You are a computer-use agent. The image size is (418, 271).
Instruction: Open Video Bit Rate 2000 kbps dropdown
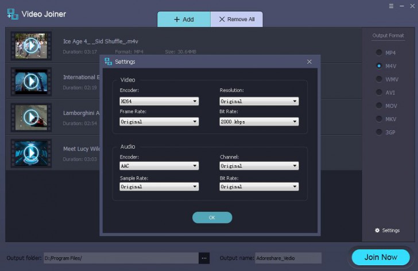point(259,122)
